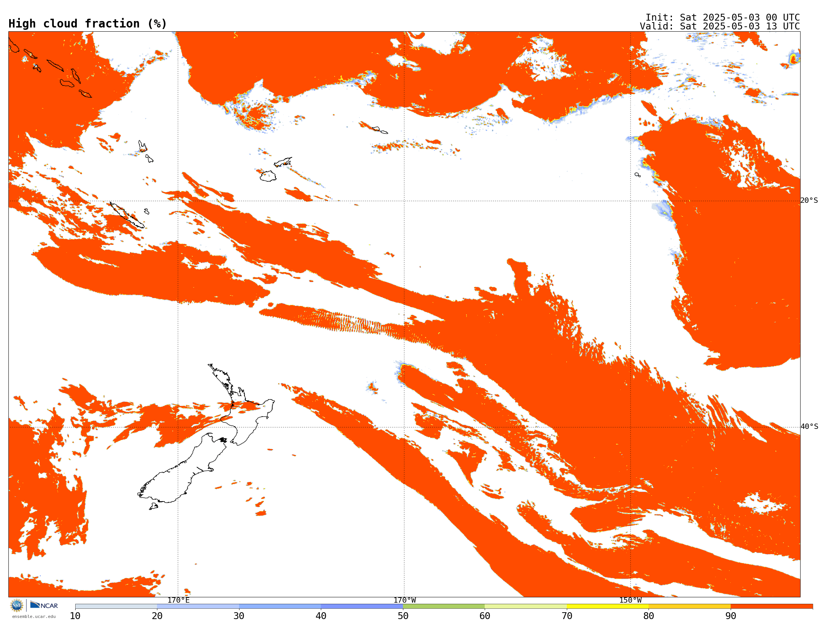Click the colorbar tick label 70
Screen dimensions: 825x621
(567, 616)
